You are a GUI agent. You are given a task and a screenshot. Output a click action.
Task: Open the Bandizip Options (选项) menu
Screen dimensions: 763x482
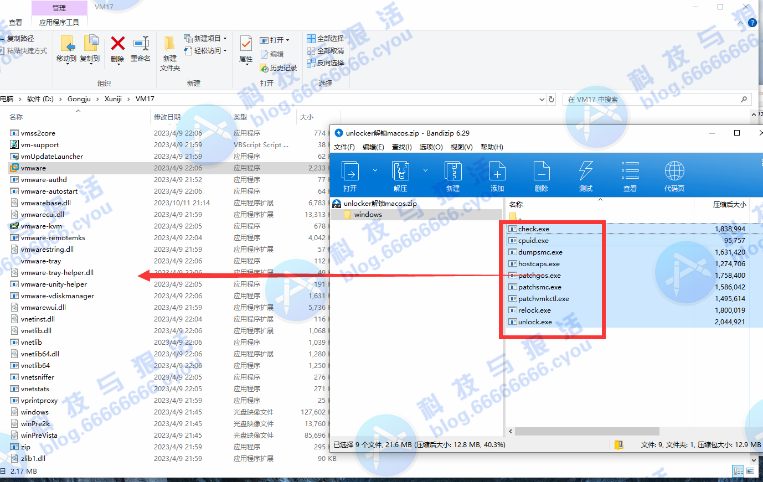click(431, 147)
